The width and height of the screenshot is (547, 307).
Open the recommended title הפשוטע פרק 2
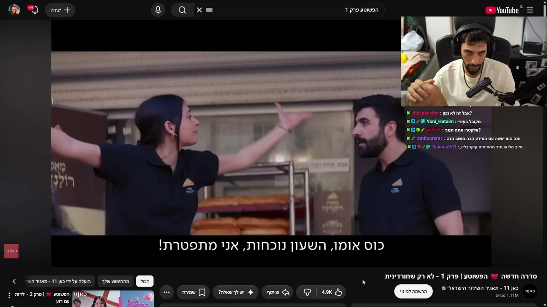click(42, 298)
